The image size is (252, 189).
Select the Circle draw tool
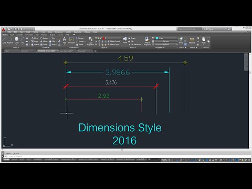pyautogui.click(x=16, y=40)
